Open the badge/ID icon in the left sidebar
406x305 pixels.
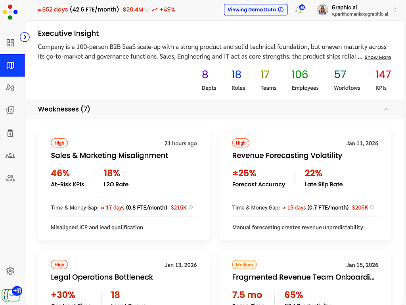click(x=10, y=133)
